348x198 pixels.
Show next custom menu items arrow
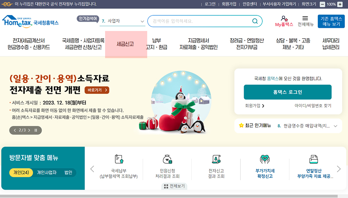339,169
